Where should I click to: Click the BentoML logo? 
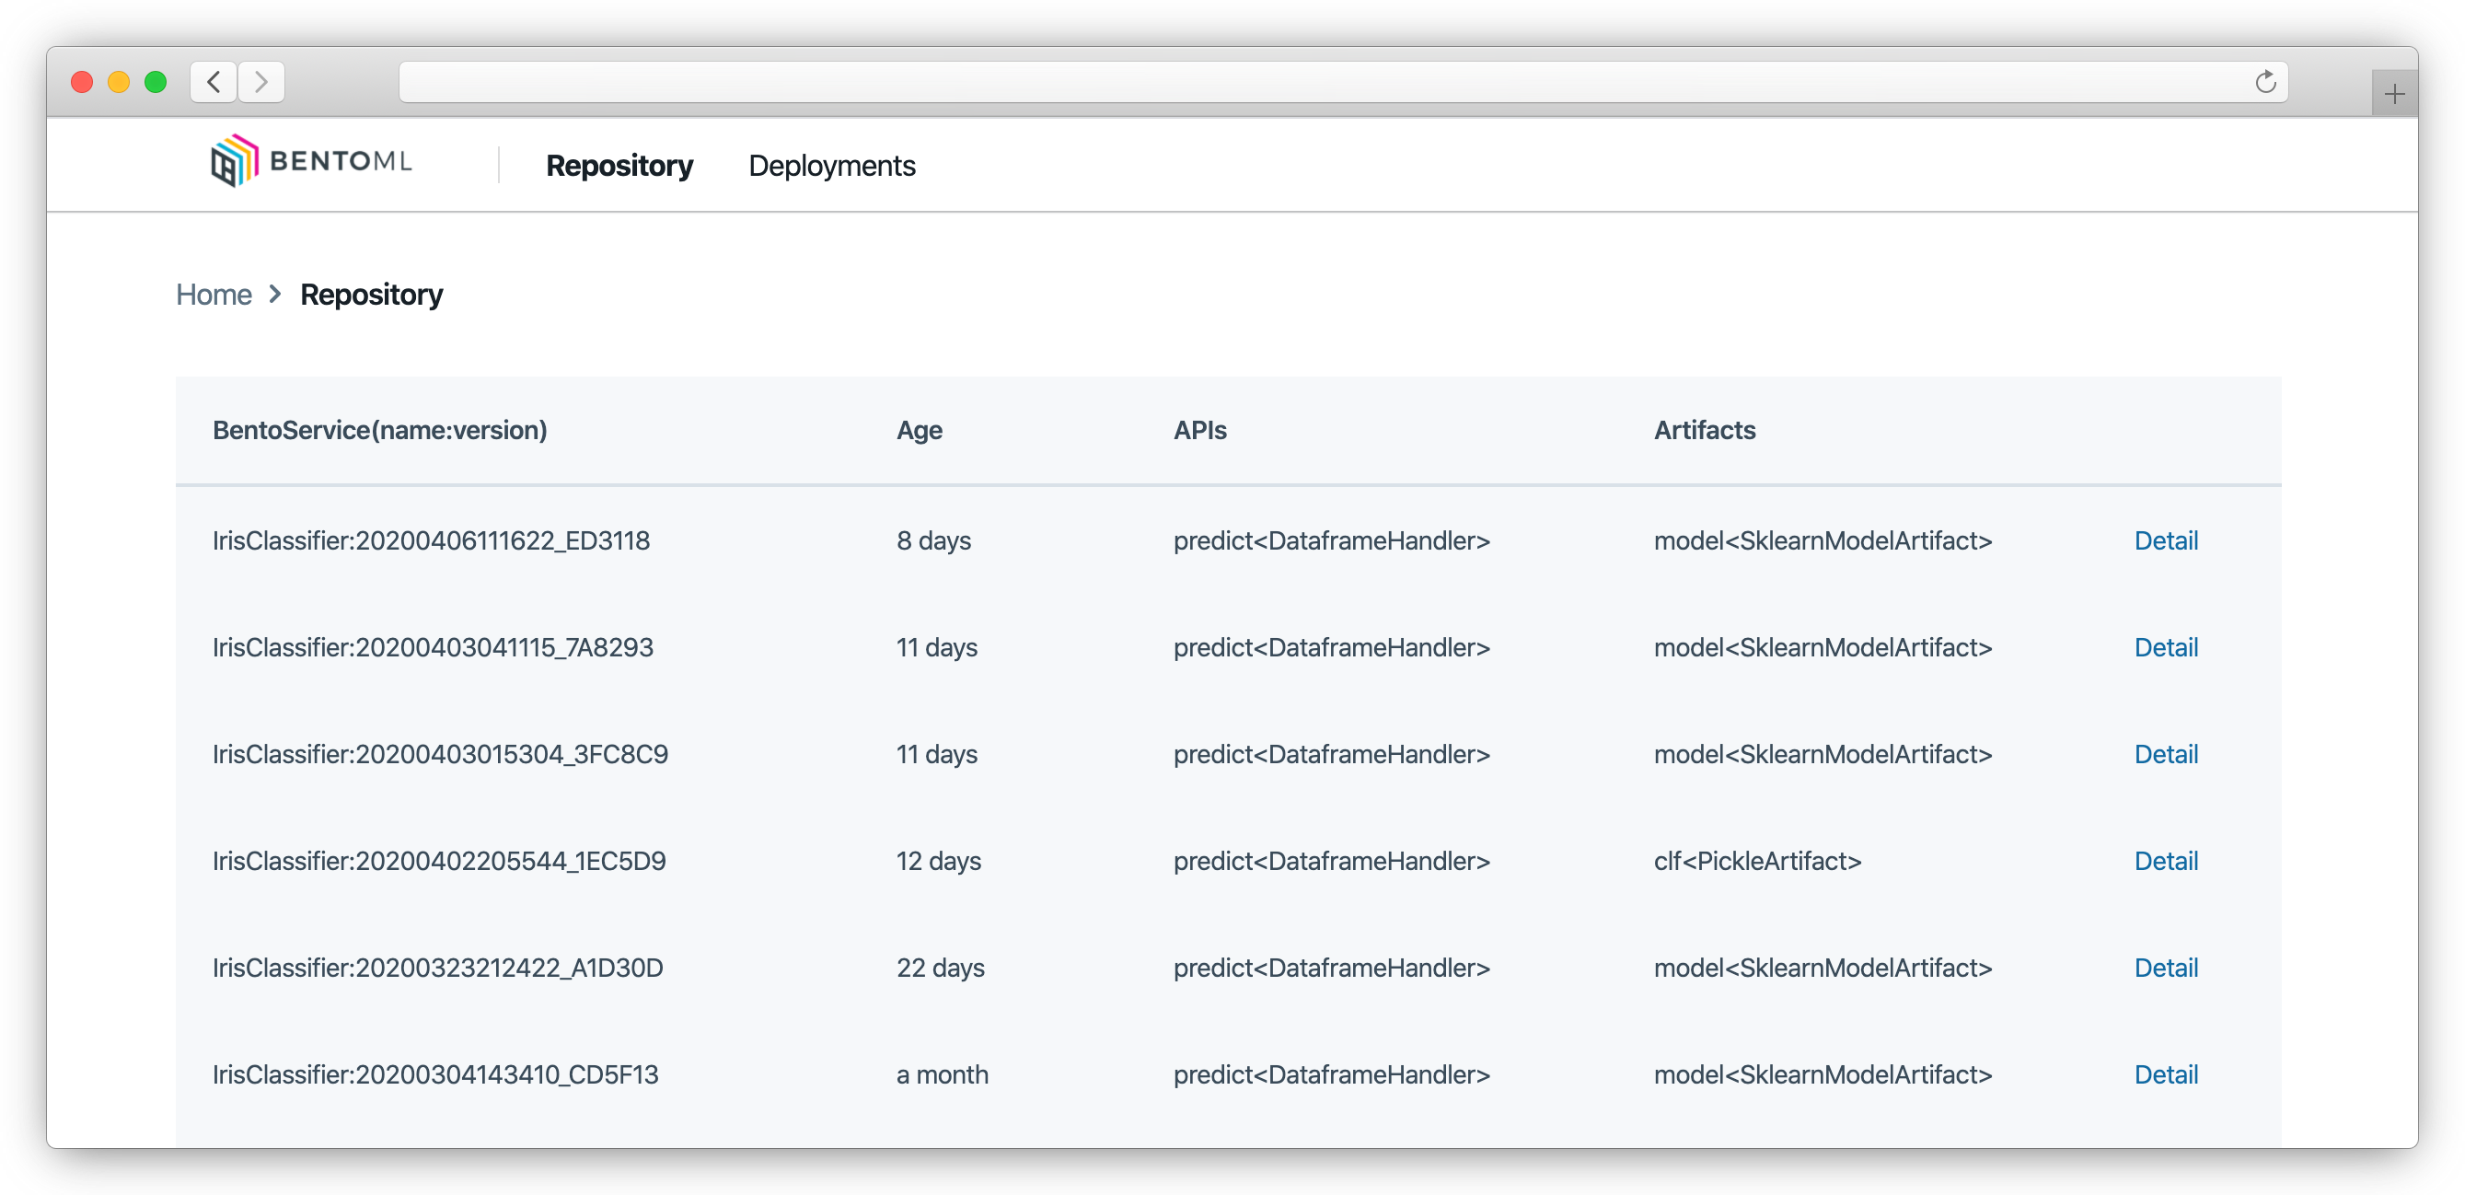click(311, 161)
